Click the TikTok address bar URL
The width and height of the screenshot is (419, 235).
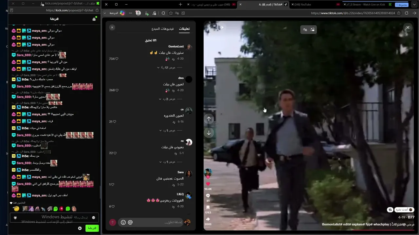pyautogui.click(x=353, y=13)
